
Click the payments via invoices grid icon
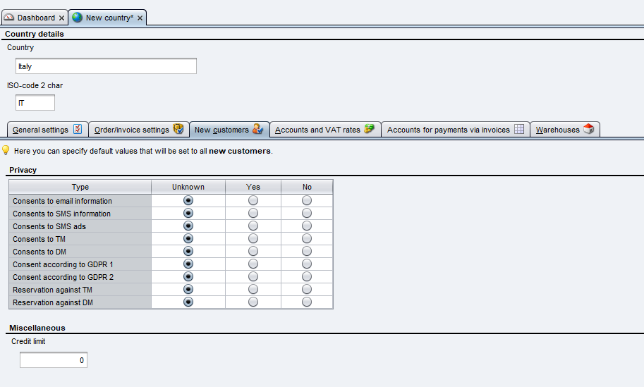[x=518, y=129]
